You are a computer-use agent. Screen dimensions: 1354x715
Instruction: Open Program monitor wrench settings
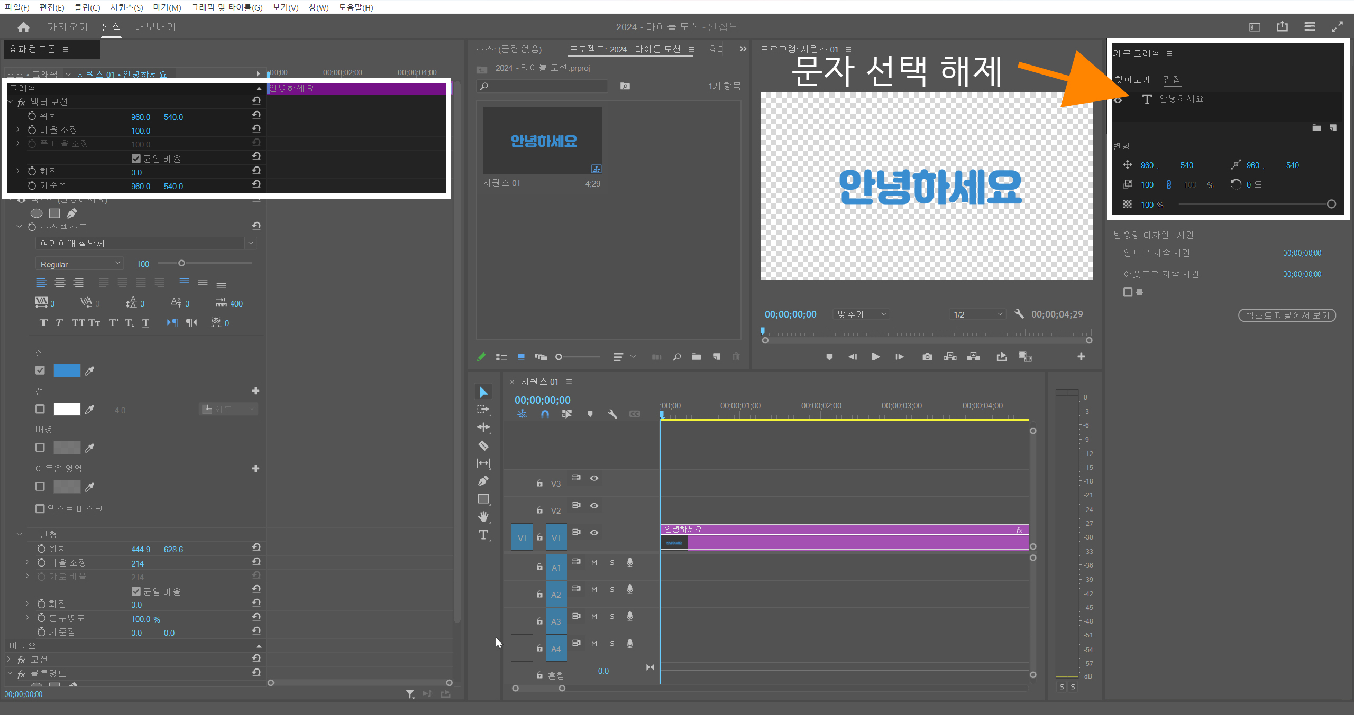tap(1019, 314)
